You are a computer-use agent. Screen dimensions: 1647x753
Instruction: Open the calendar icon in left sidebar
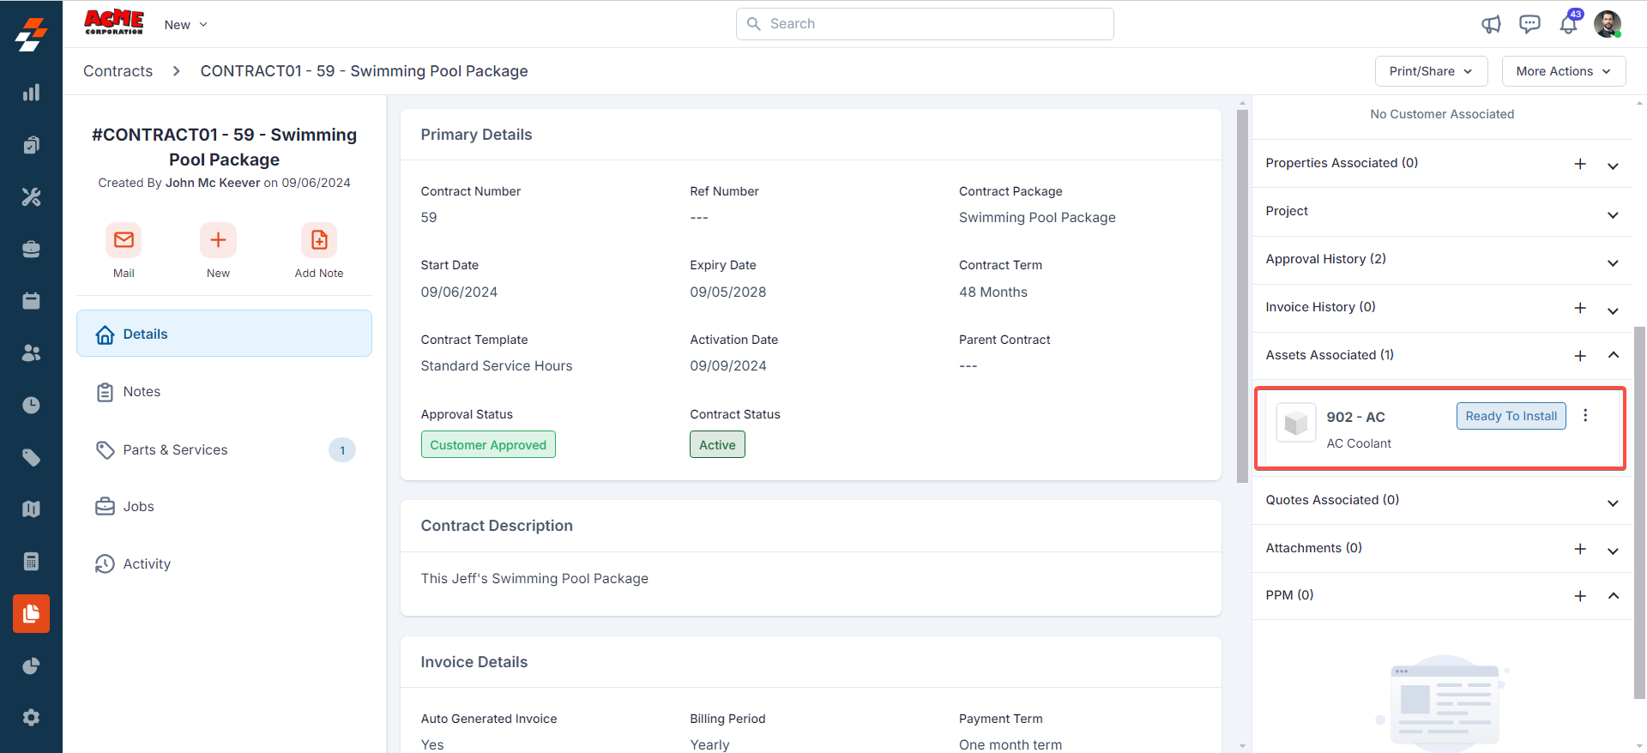(31, 301)
